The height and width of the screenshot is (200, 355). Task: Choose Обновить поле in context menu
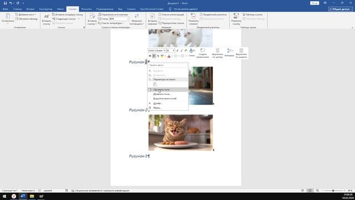point(168,90)
